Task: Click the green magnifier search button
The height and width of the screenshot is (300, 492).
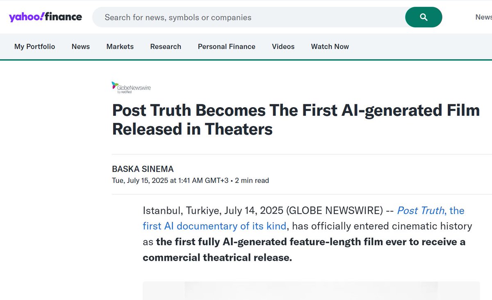Action: [424, 17]
